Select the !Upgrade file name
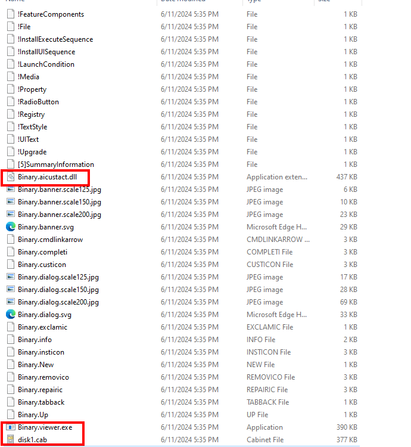Image resolution: width=411 pixels, height=447 pixels. pos(32,152)
